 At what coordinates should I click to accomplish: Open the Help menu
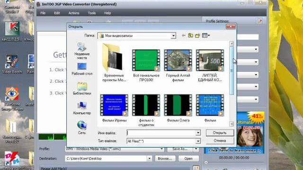107,13
